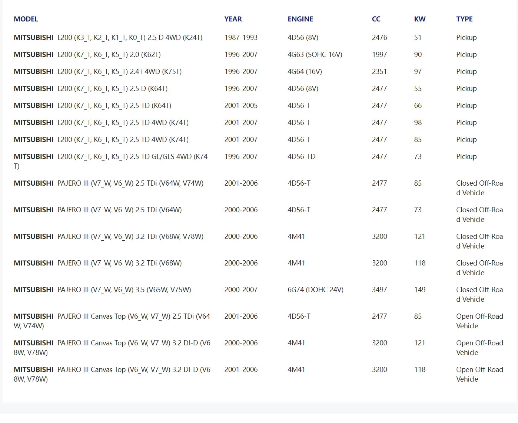
Task: Click the 2001-2005 year cell
Action: tap(241, 105)
